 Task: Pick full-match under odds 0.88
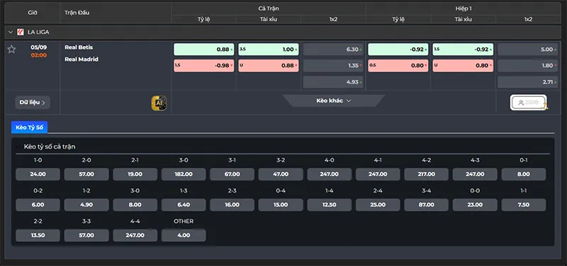tap(269, 66)
